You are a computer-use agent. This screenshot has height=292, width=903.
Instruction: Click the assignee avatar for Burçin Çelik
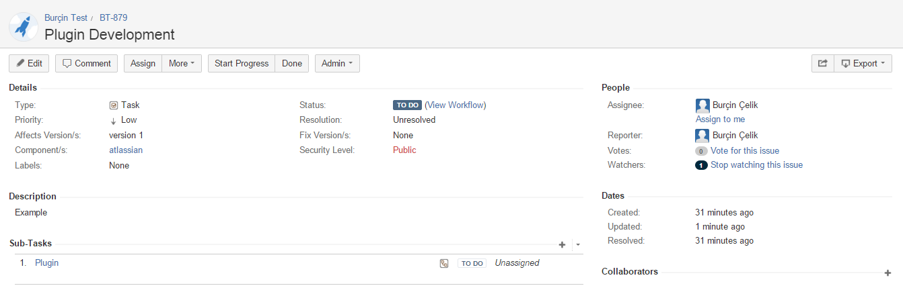[702, 105]
